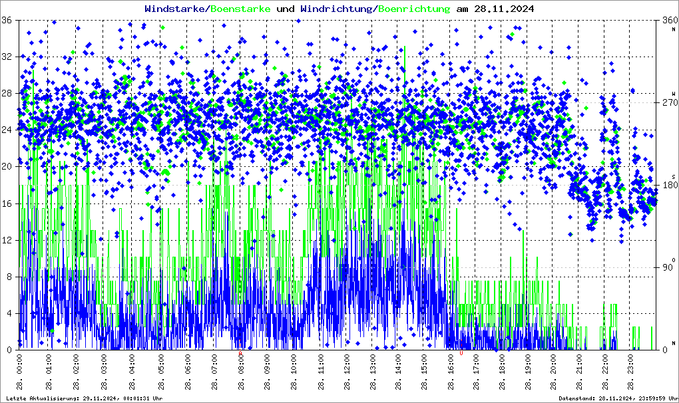Click the '32' wind strength axis value
679x403 pixels.
[7, 57]
